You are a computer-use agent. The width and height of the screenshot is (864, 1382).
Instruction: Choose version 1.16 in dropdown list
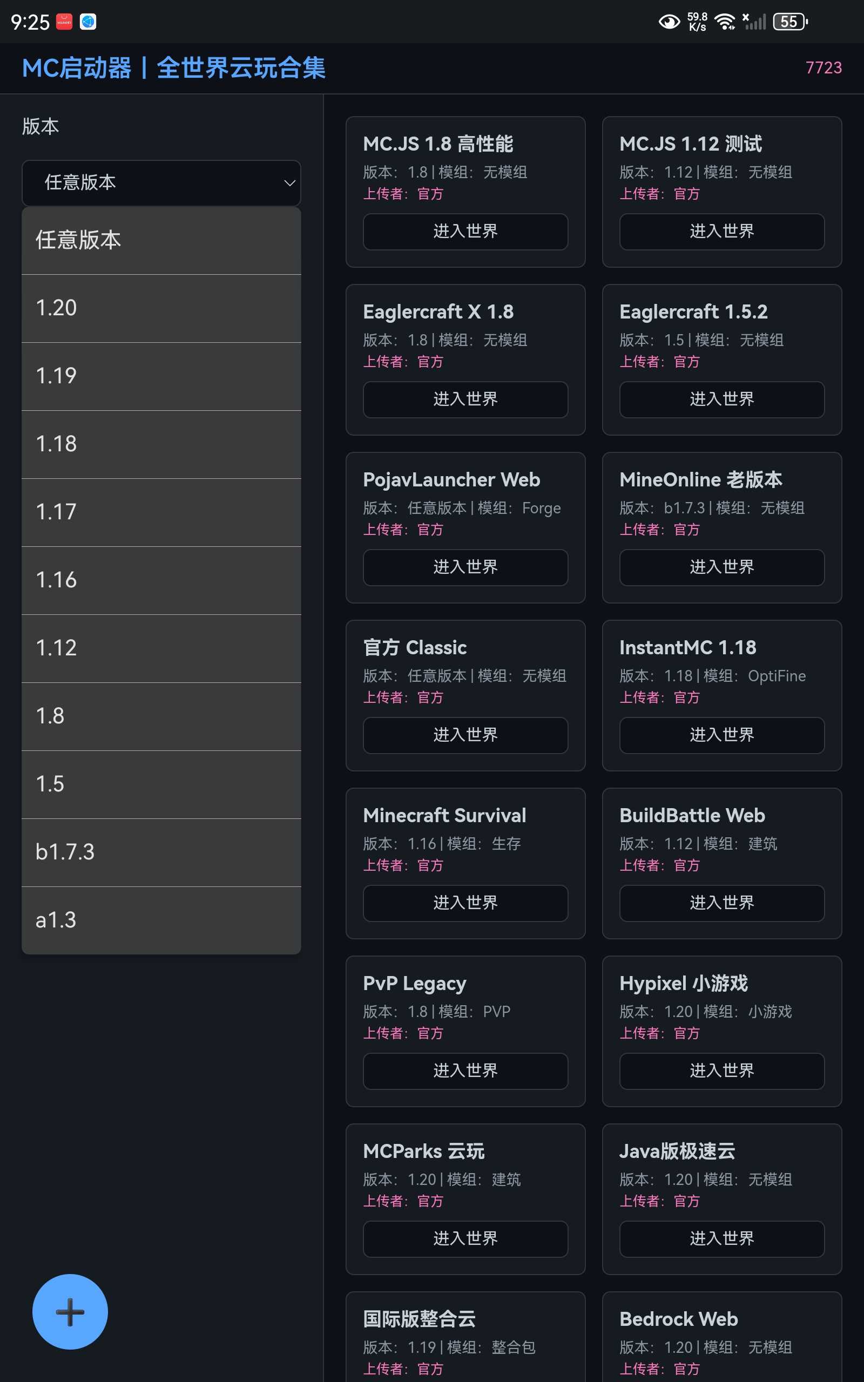160,580
